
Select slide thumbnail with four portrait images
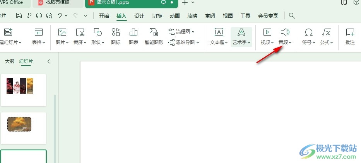coord(23,90)
